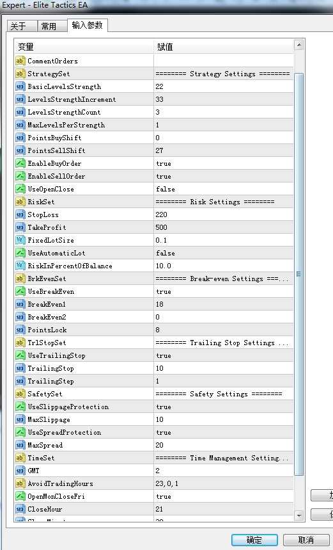Click the scrollbar down arrow
This screenshot has height=550, width=333.
[x=299, y=515]
